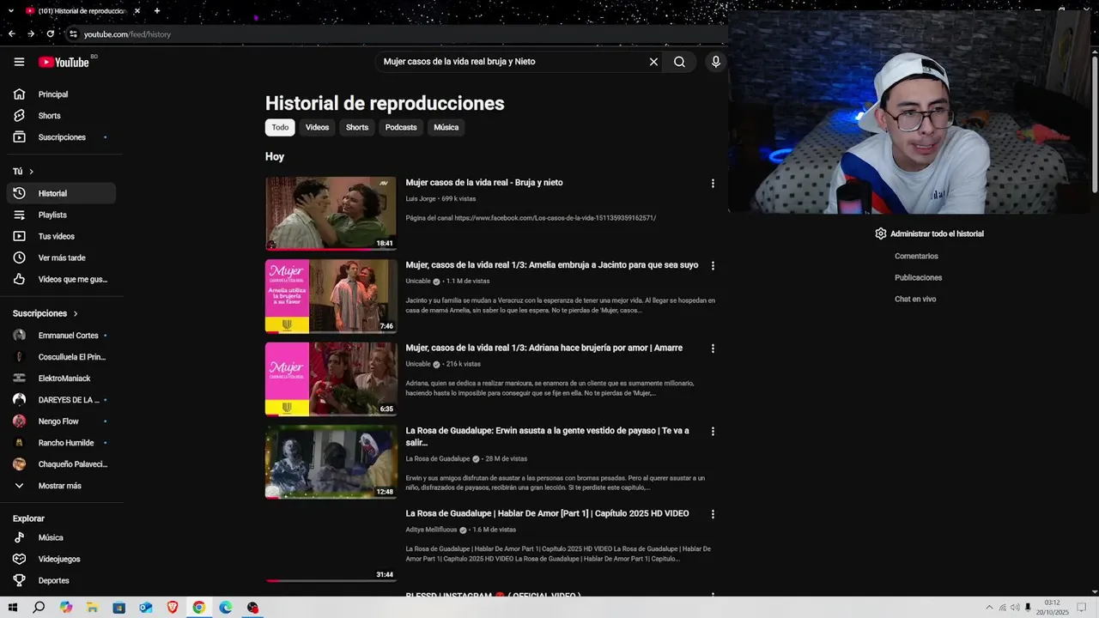This screenshot has width=1099, height=618.
Task: Show hidden system tray icons
Action: (x=989, y=608)
